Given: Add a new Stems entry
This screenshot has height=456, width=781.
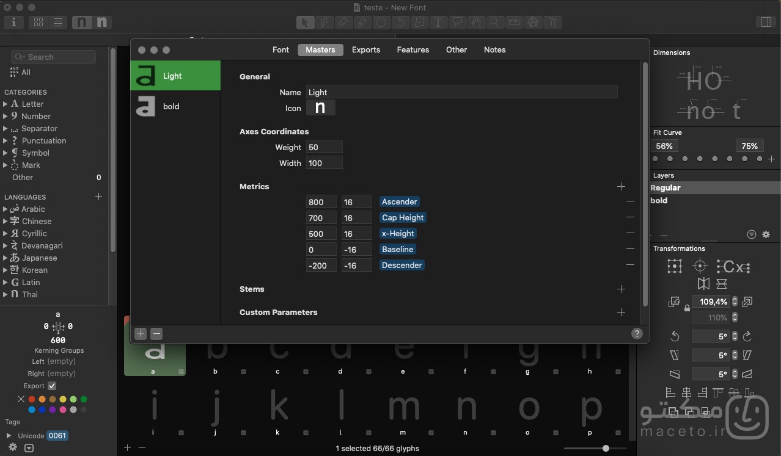Looking at the screenshot, I should click(x=621, y=289).
